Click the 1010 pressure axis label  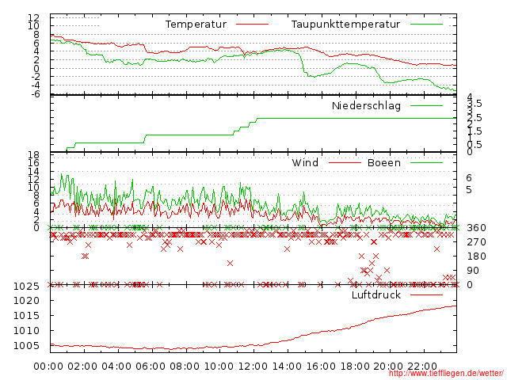click(26, 331)
